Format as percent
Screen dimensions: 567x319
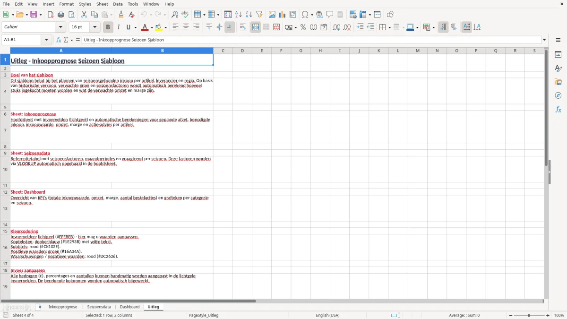(x=303, y=27)
